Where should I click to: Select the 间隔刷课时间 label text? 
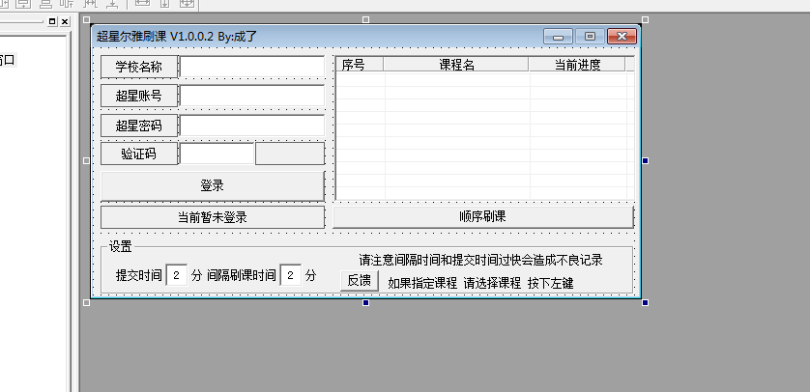click(x=242, y=275)
